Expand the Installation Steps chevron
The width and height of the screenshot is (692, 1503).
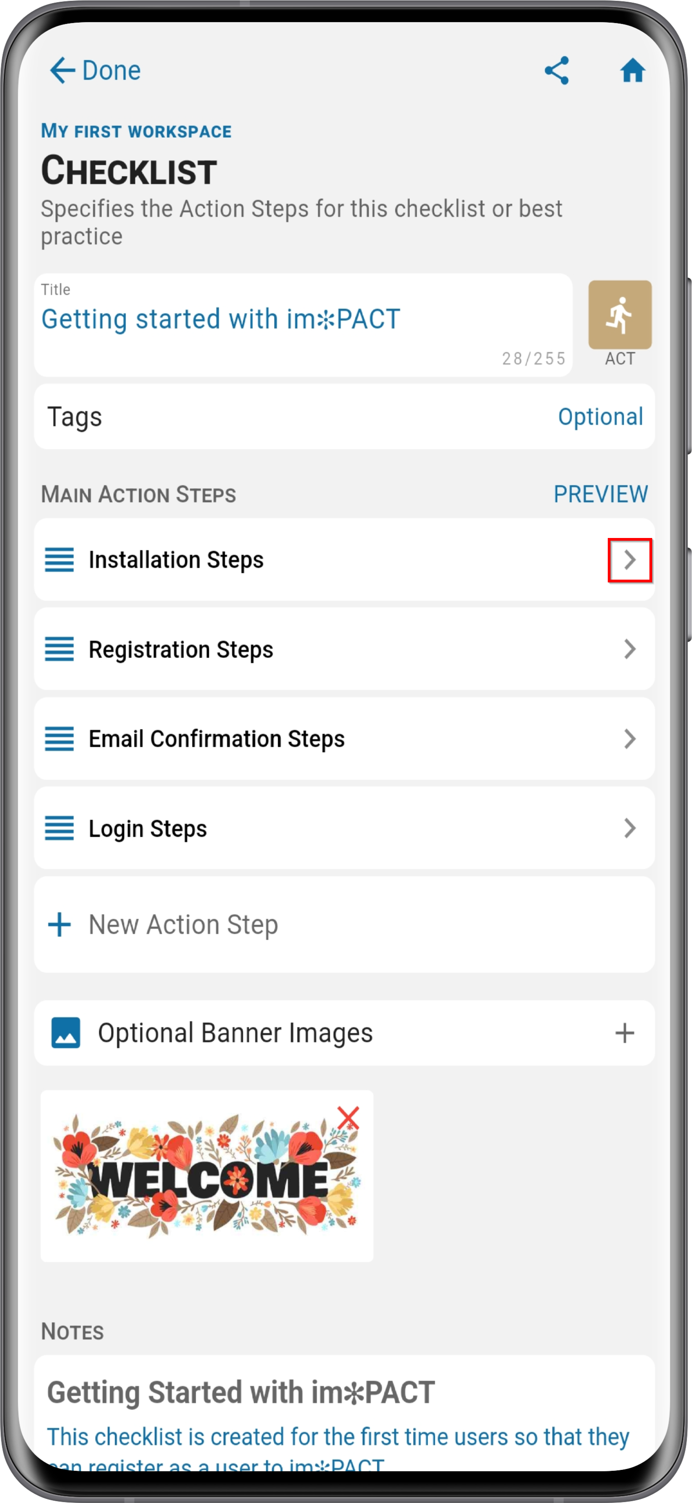tap(630, 560)
